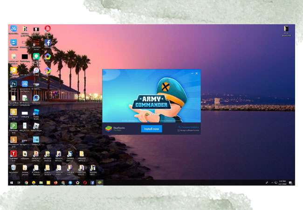Open the Windows Start menu
303x210 pixels.
11,182
